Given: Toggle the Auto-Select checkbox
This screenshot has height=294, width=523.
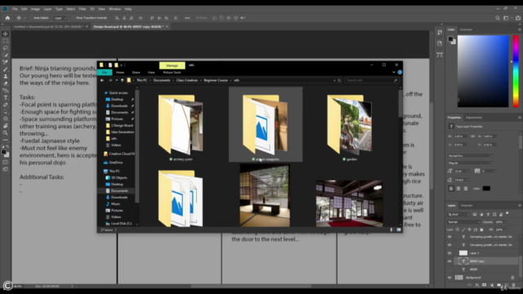Looking at the screenshot, I should pos(31,18).
